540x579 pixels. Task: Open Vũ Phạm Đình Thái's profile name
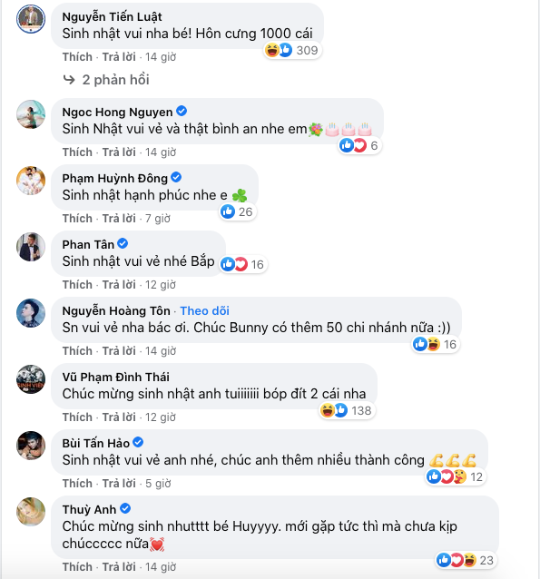[115, 377]
